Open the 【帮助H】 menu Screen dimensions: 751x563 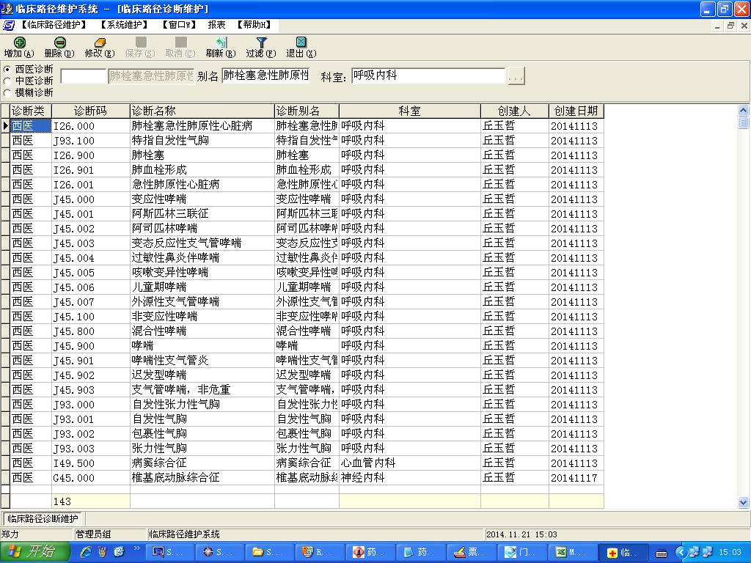point(254,25)
